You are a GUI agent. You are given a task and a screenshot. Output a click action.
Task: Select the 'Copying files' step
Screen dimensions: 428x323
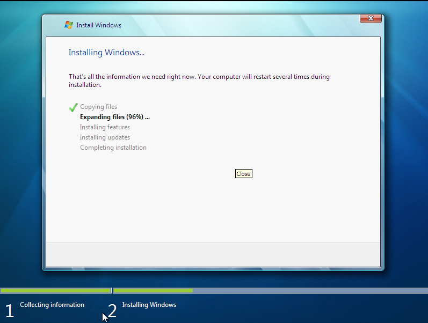(98, 107)
